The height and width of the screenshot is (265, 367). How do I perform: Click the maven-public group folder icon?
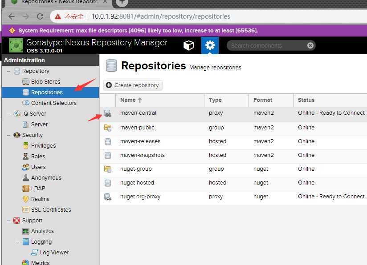[108, 128]
